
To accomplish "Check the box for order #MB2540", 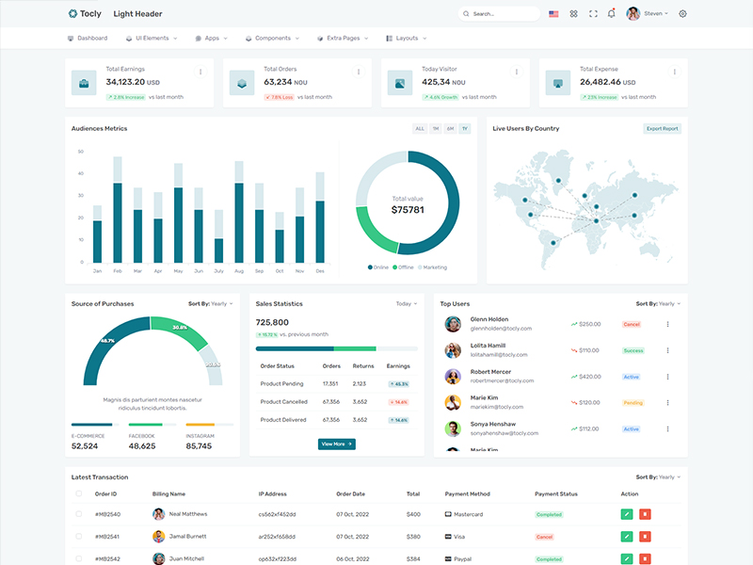I will coord(79,513).
